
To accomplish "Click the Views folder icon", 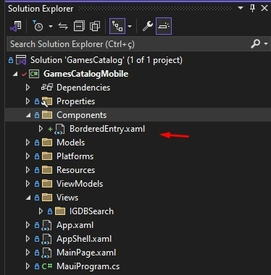I will (47, 198).
